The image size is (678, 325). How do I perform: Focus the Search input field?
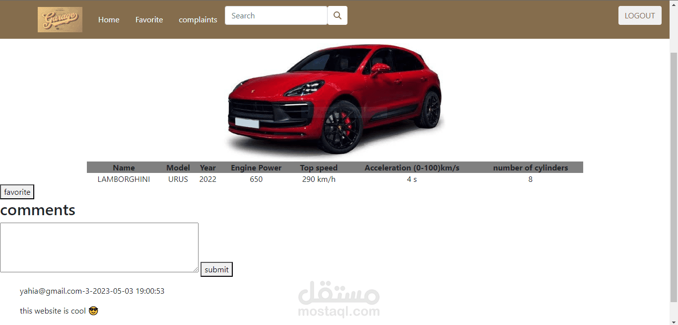(276, 15)
